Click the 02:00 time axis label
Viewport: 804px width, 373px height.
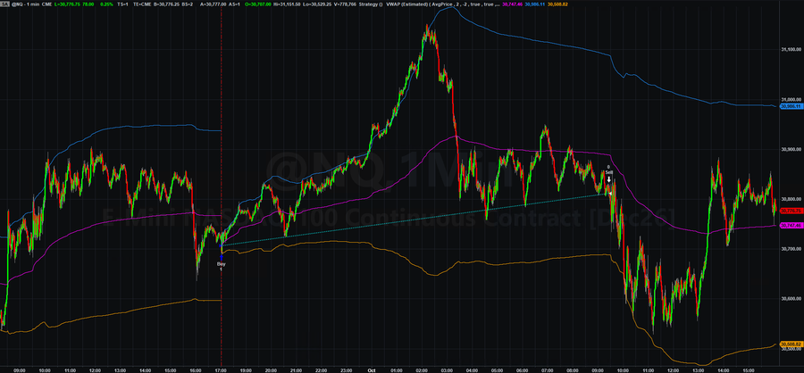(x=422, y=369)
